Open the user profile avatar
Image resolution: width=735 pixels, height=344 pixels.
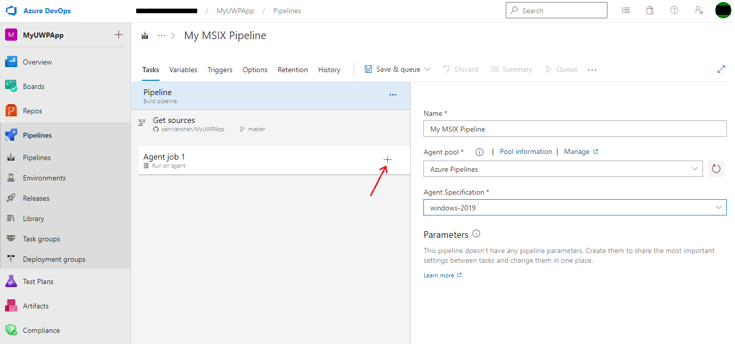tap(723, 10)
